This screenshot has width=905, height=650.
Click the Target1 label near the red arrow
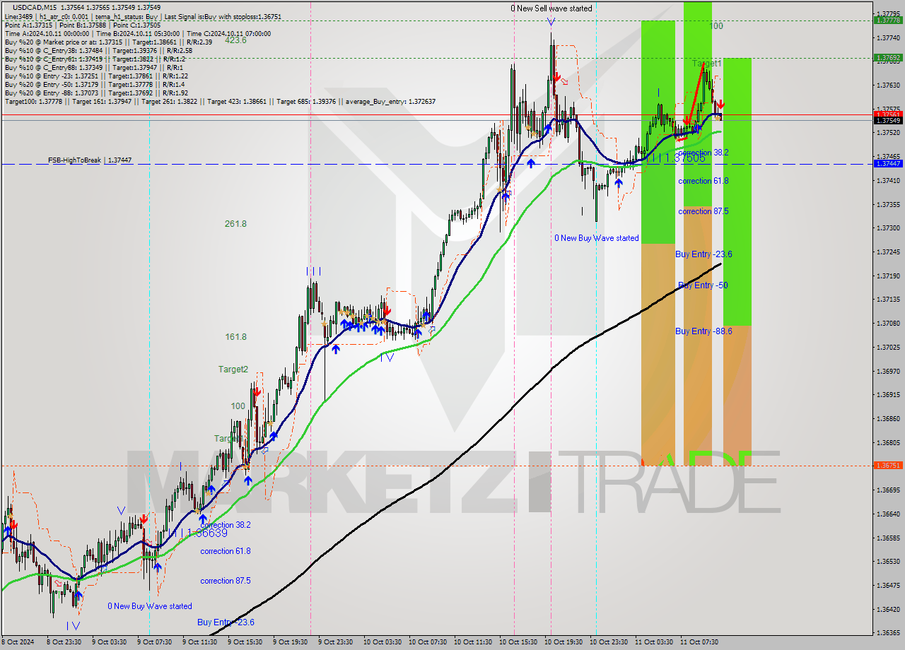706,64
